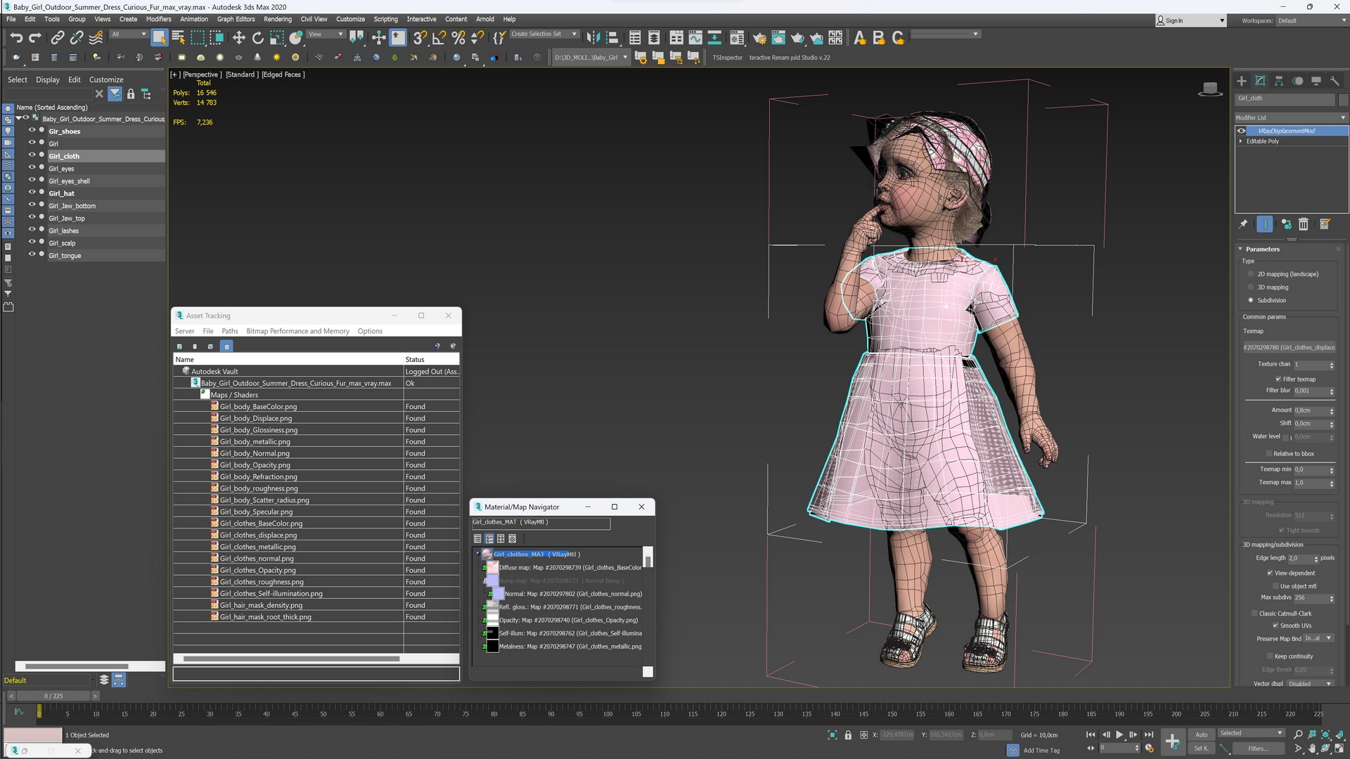Screen dimensions: 1350x759
Task: Open the Motion tab in command panel
Action: point(1297,81)
